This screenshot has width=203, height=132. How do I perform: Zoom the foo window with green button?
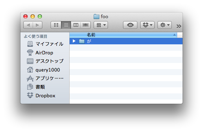click(x=40, y=16)
